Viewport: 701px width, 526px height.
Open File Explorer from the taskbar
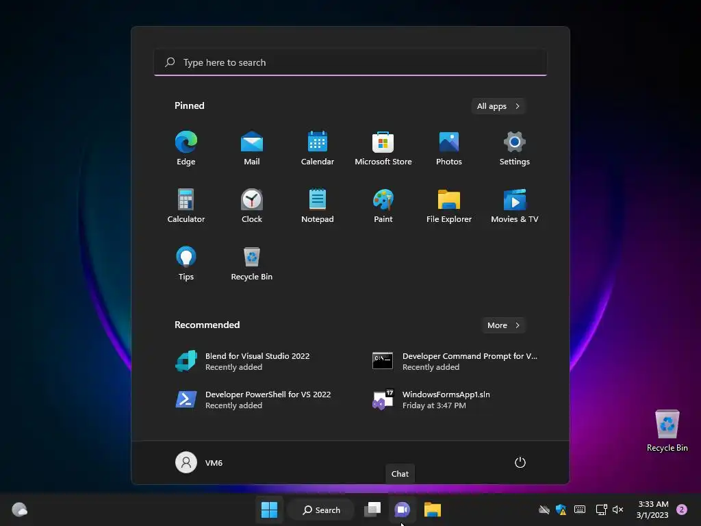pos(433,510)
